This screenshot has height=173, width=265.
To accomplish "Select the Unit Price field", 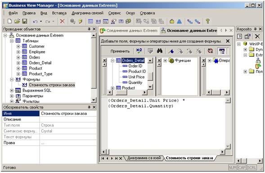I will point(136,77).
